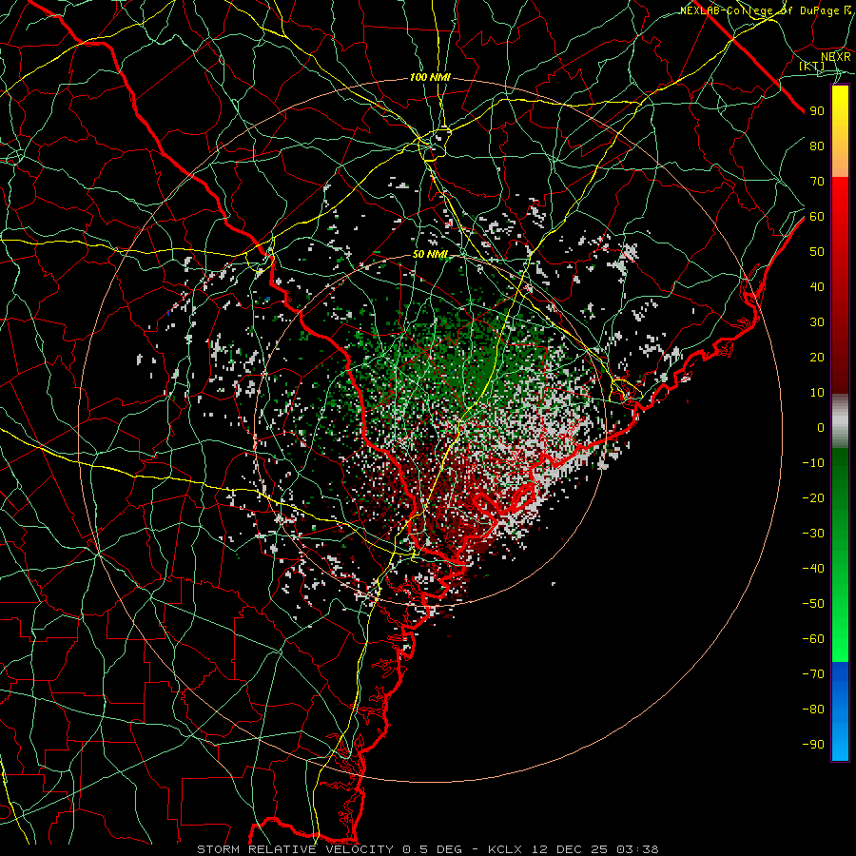This screenshot has width=856, height=856.
Task: Click the 10 value on the color scale
Action: coord(817,392)
